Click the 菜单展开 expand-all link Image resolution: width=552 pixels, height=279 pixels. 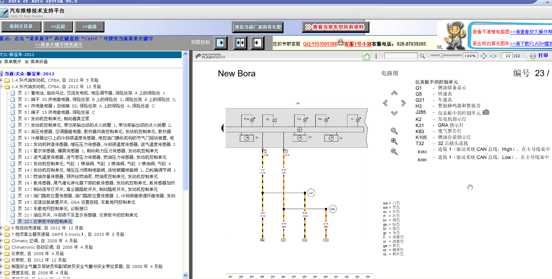coord(13,61)
